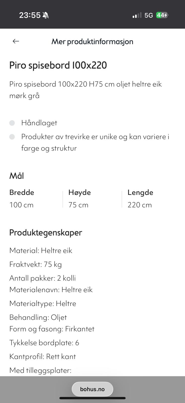
Task: Tap the charging battery indicator showing 44
Action: click(162, 15)
